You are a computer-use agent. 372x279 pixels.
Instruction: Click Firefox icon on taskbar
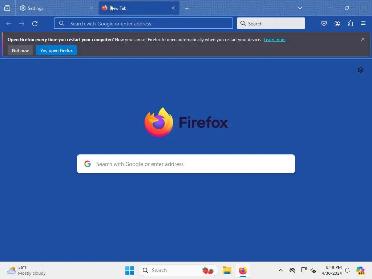(x=243, y=270)
